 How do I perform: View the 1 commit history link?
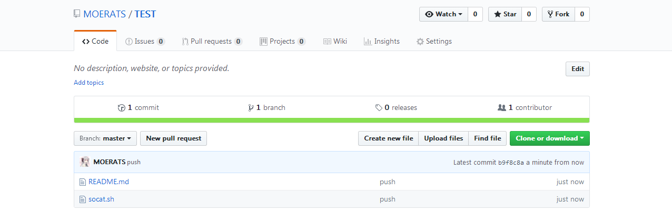pyautogui.click(x=139, y=107)
